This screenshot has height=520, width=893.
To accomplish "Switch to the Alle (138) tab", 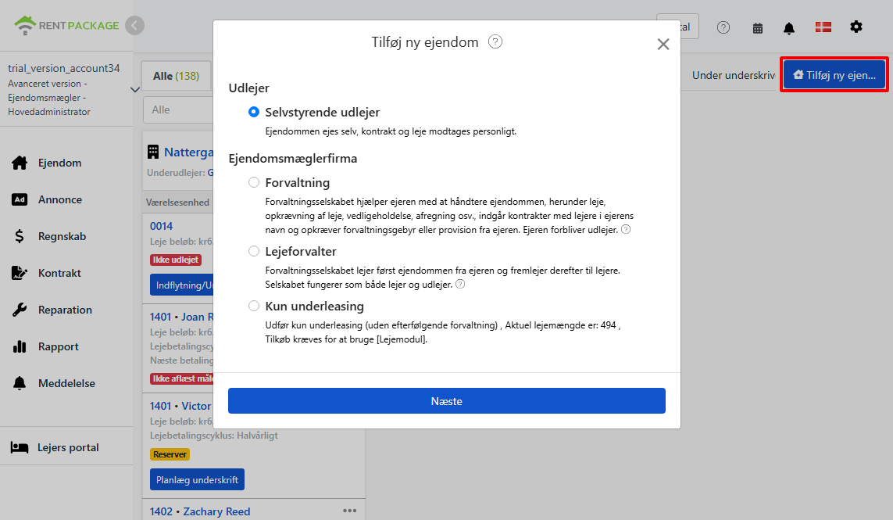I will coord(176,76).
